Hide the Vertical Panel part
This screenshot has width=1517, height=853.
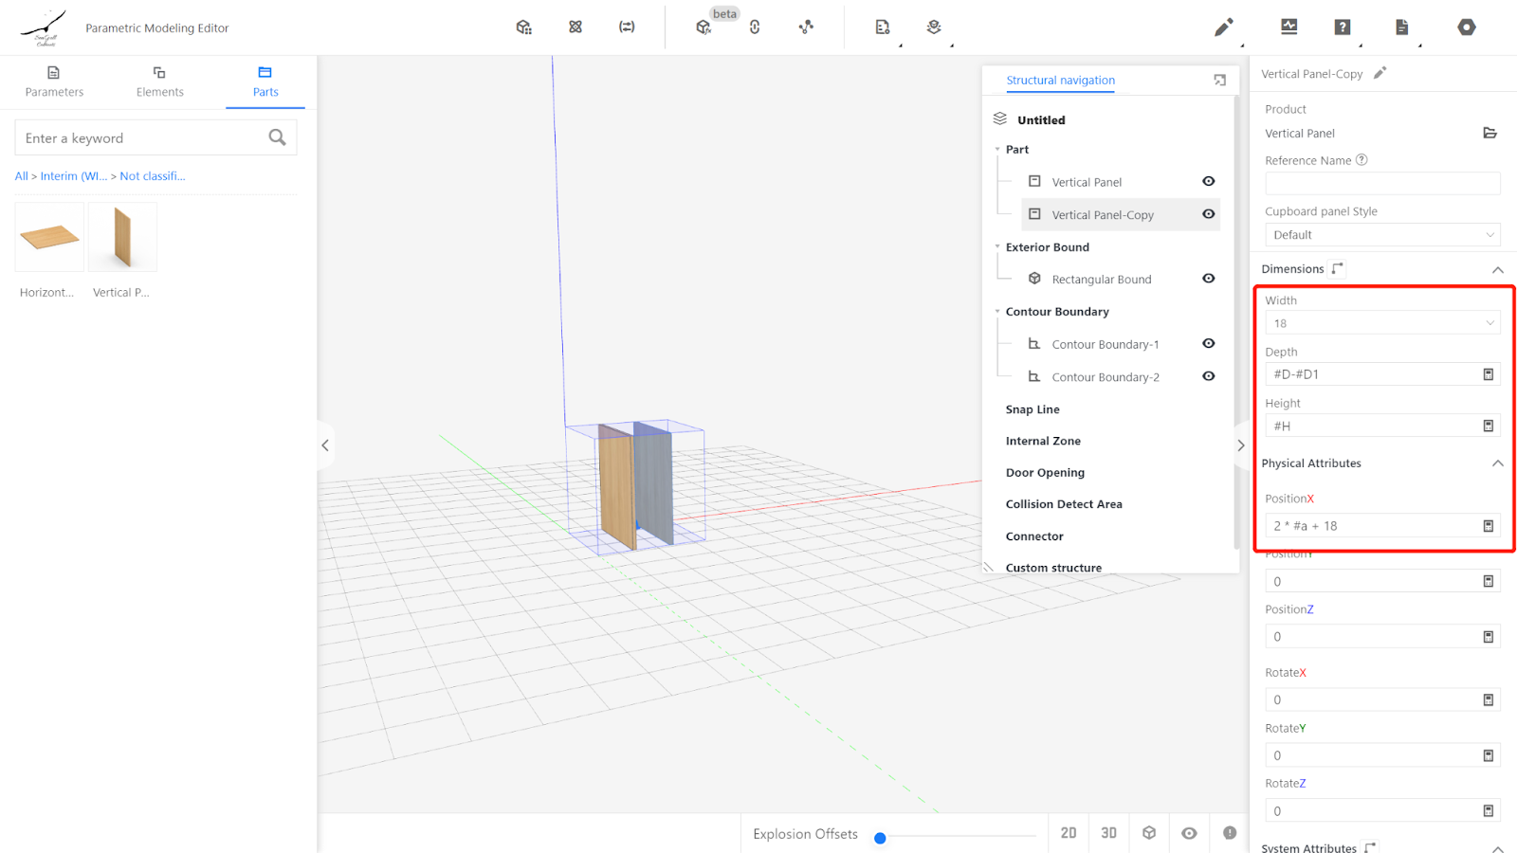pos(1208,181)
